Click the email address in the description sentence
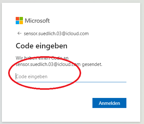The image size is (144, 124). [x=48, y=64]
